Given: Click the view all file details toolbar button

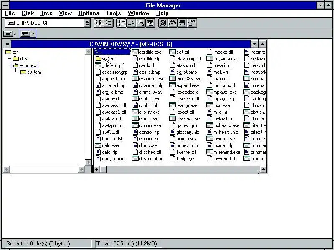Looking at the screenshot, I should pyautogui.click(x=109, y=23).
